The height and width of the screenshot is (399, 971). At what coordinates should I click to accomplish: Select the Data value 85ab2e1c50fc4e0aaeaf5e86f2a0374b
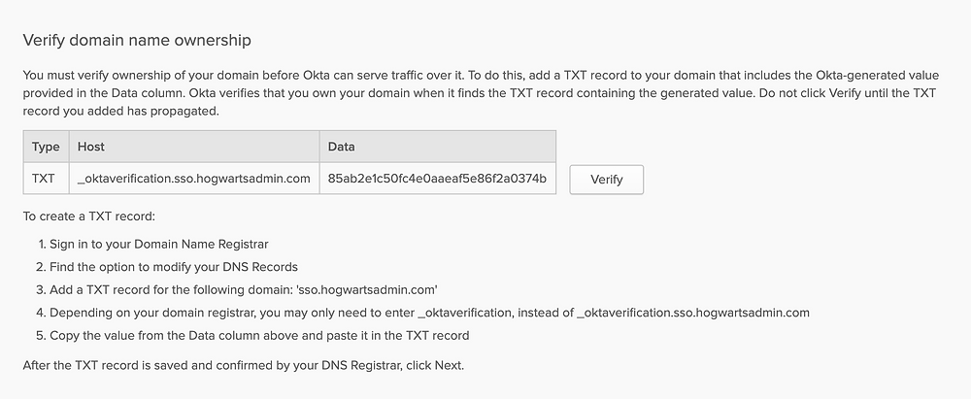coord(437,179)
